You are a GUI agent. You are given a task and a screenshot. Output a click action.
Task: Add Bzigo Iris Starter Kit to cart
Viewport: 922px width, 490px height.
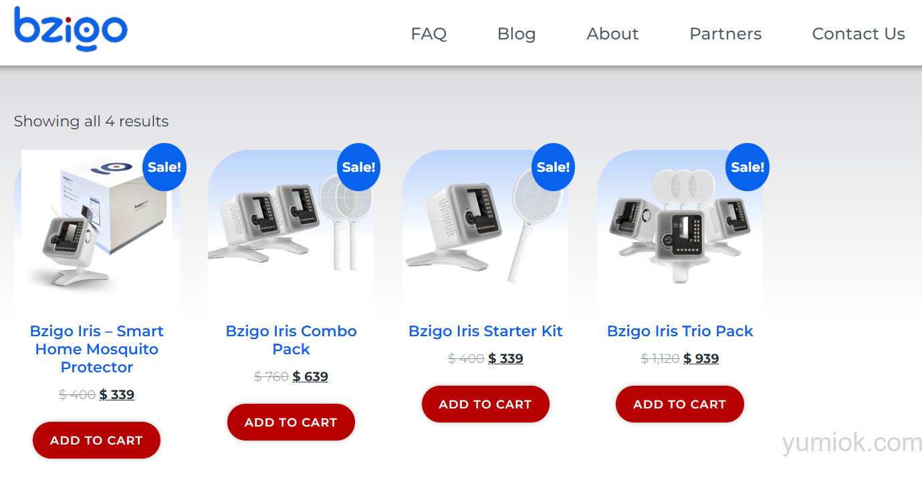coord(485,404)
